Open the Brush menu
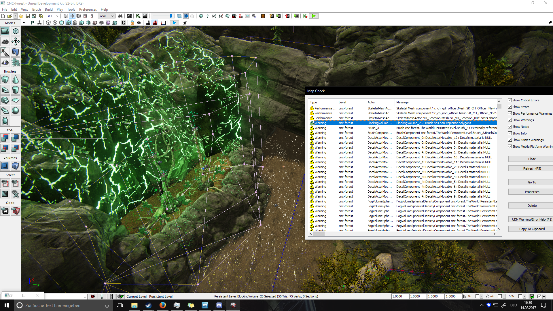Viewport: 553px width, 311px height. coord(37,10)
